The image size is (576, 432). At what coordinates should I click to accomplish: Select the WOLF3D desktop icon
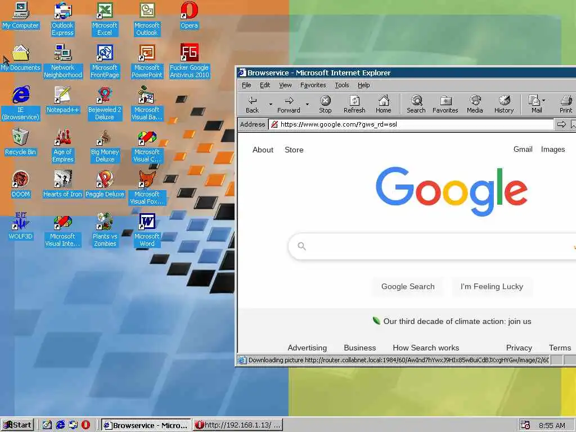pos(21,227)
